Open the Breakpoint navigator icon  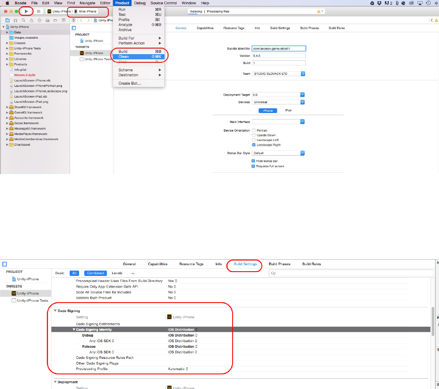(55, 20)
